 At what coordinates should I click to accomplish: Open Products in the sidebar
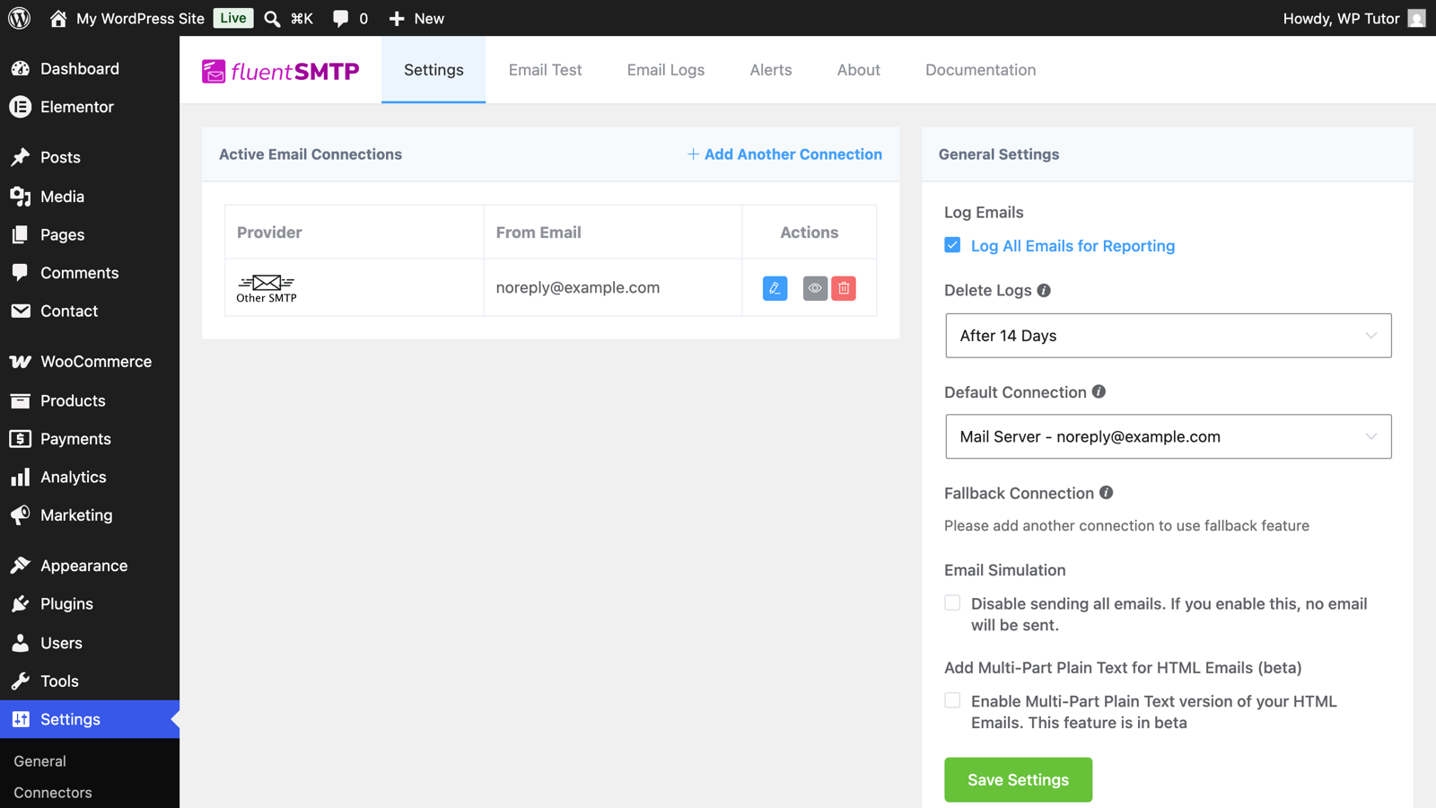tap(90, 400)
